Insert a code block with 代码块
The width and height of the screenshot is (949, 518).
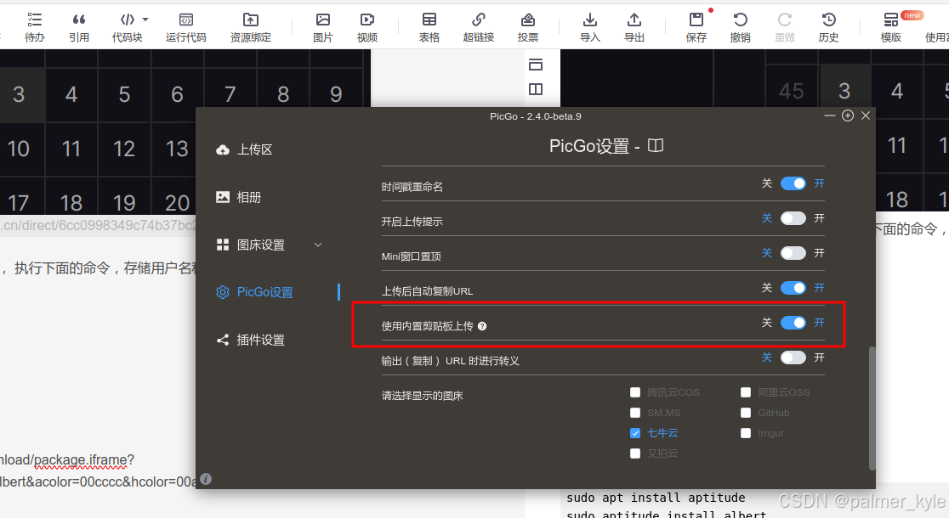point(127,28)
